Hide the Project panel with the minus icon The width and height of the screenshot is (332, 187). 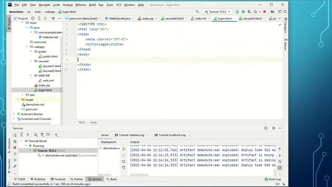click(x=60, y=19)
